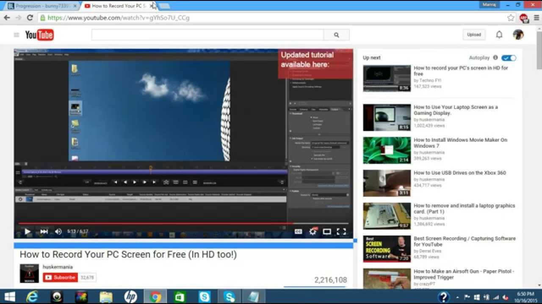Focus the YouTube search field

point(207,35)
